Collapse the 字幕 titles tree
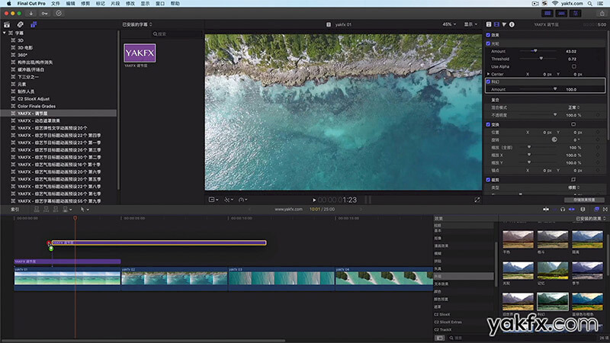 click(x=5, y=33)
